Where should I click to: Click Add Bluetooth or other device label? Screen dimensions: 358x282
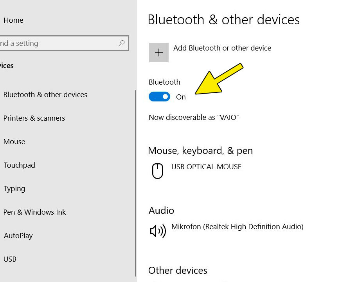(222, 48)
